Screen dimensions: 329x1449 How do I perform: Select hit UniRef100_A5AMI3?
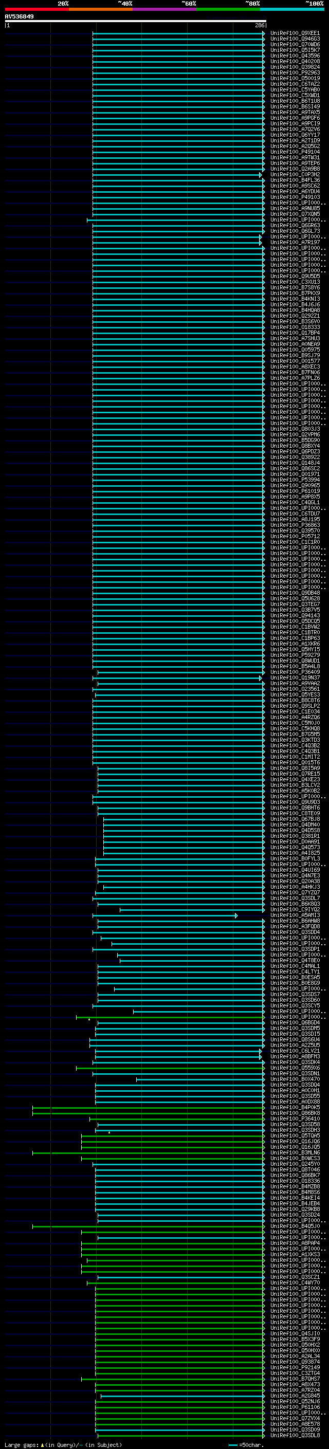pos(295,915)
